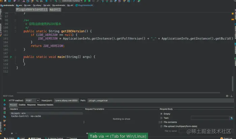Click the editor vertical scrollbar thumb

233,84
